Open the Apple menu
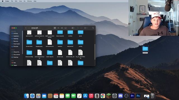 pyautogui.click(x=3, y=1)
